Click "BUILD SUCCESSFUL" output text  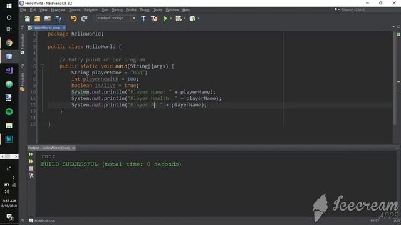tap(70, 164)
